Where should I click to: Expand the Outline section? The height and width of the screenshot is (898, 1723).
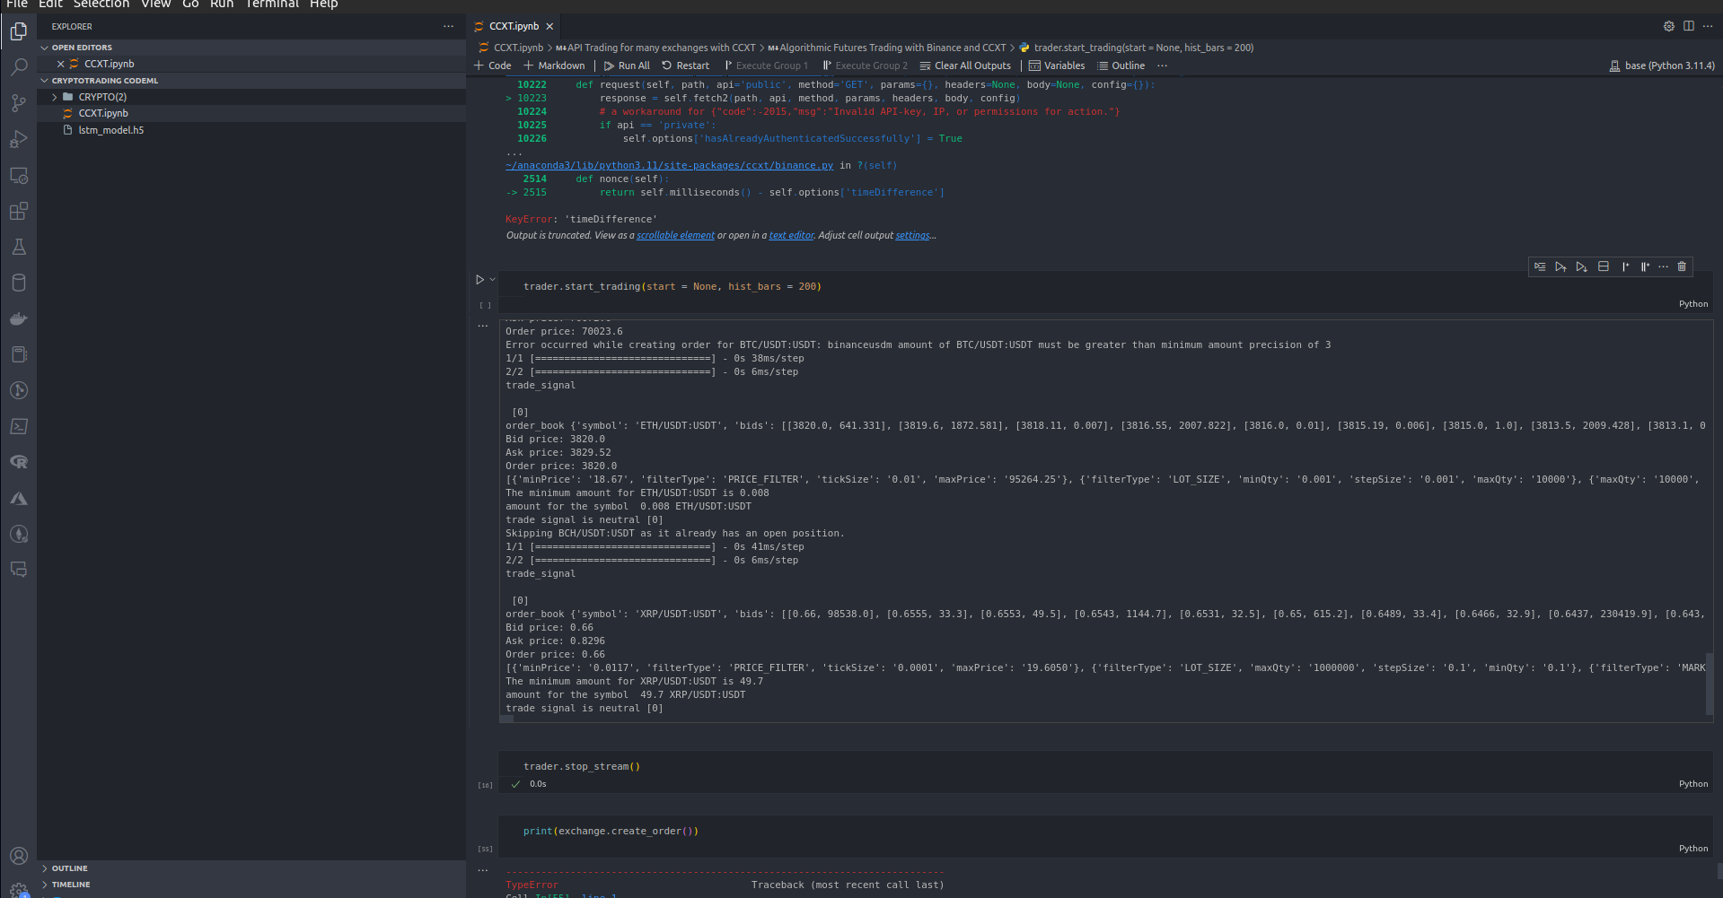tap(251, 868)
